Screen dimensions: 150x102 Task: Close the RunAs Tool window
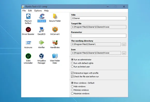(124, 7)
